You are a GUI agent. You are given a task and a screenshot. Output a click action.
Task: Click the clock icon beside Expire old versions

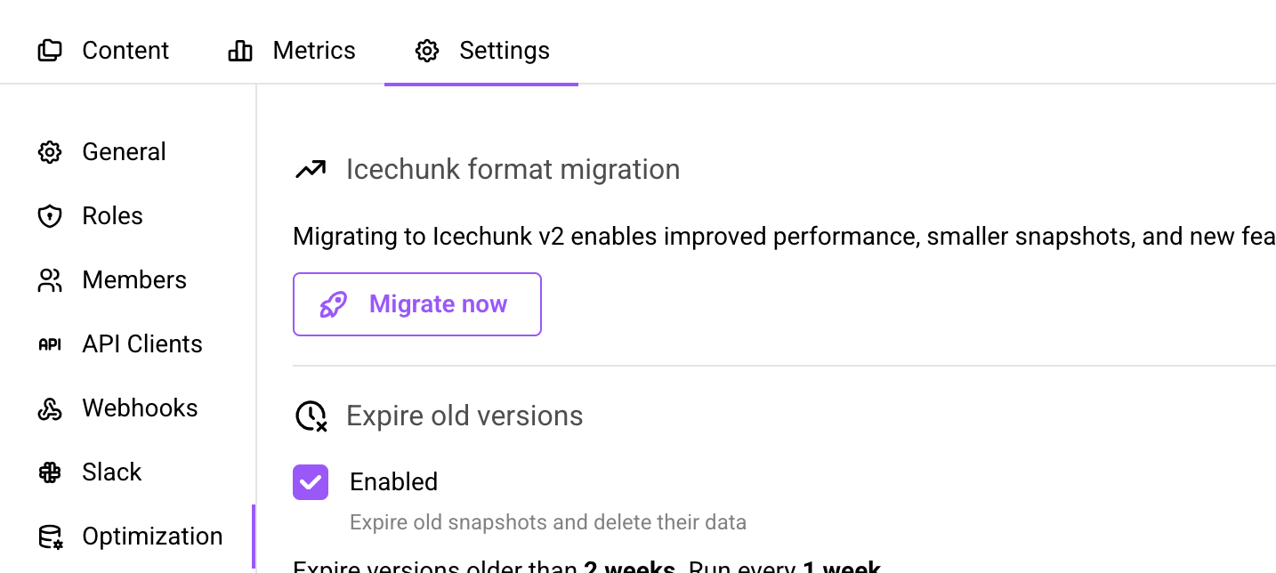[x=310, y=416]
